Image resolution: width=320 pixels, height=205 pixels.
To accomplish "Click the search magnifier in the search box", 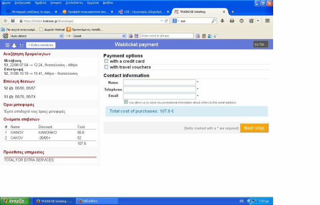I will (x=213, y=21).
